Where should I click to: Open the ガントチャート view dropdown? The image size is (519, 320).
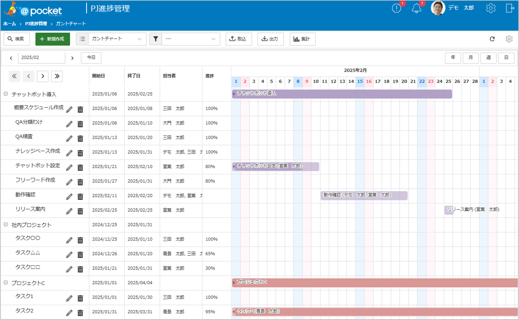[117, 39]
